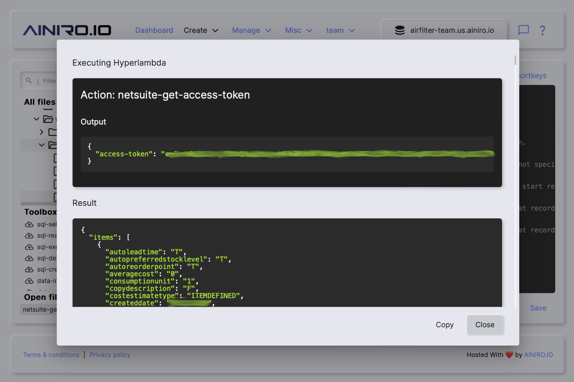Collapse the highlighted folder chevron

pos(41,145)
